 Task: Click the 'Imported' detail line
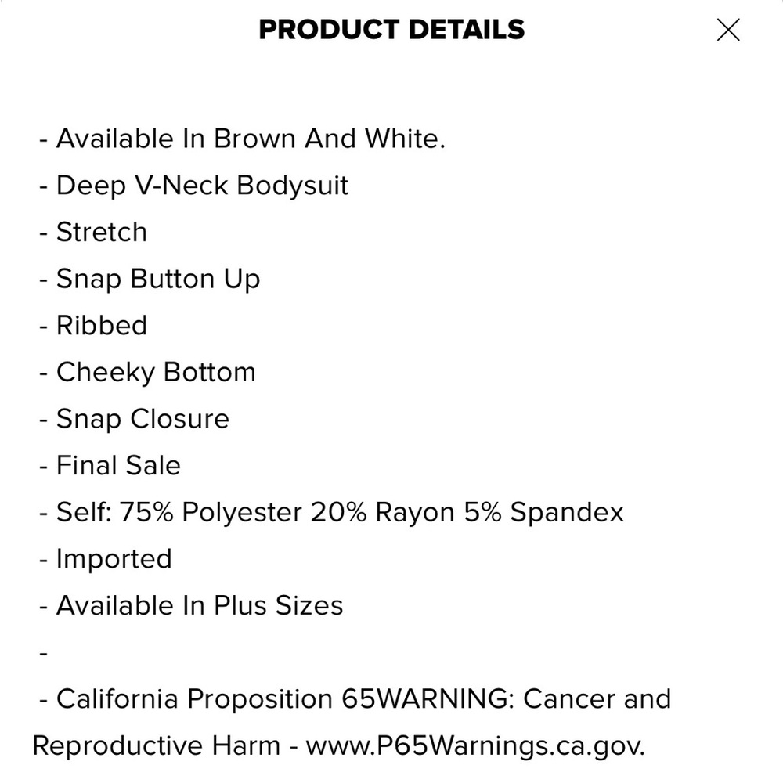coord(106,559)
